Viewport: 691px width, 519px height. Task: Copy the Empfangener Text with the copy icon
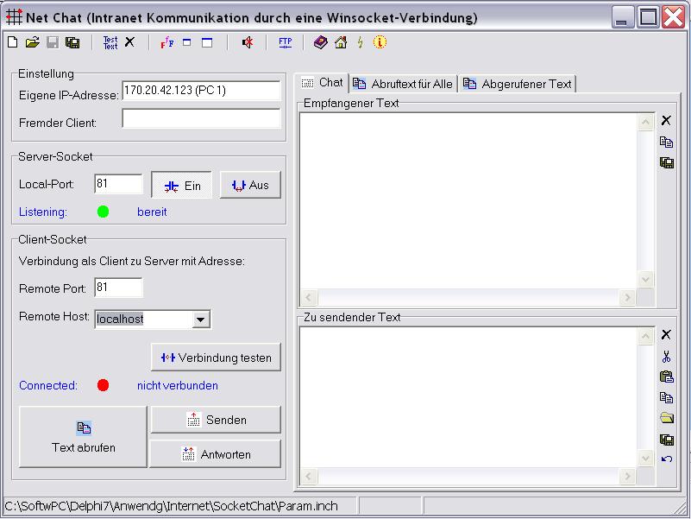pyautogui.click(x=666, y=141)
